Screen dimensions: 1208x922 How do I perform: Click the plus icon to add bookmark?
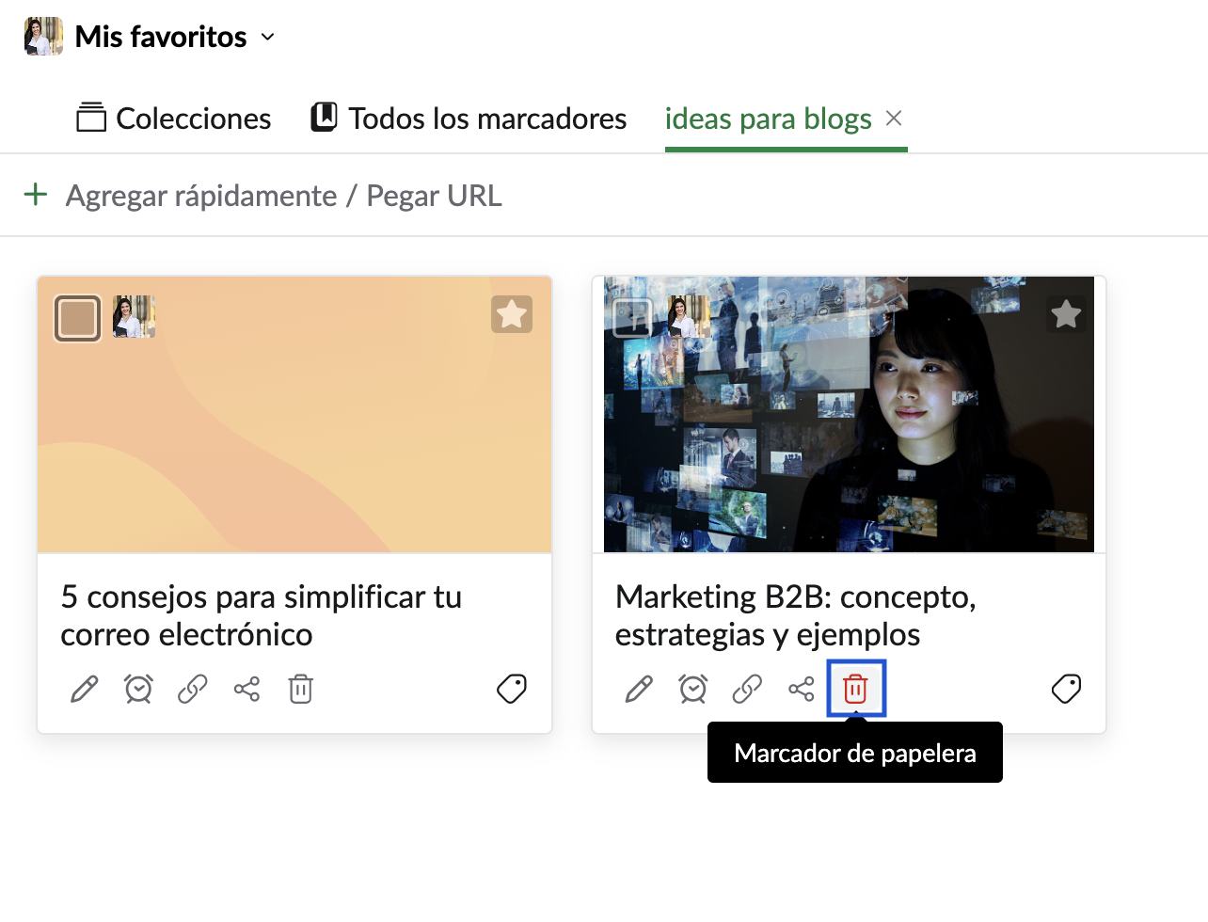point(36,195)
